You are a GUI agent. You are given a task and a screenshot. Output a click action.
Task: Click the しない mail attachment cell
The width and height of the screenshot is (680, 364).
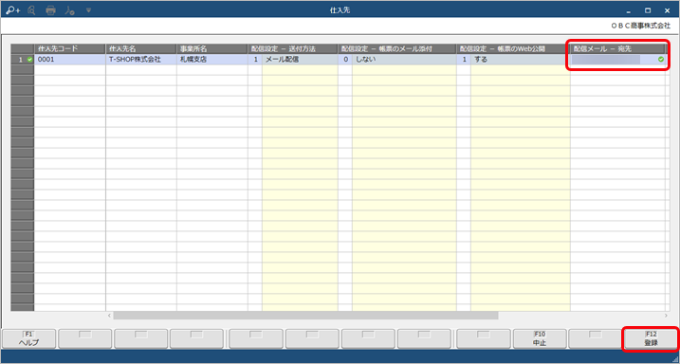pyautogui.click(x=404, y=60)
